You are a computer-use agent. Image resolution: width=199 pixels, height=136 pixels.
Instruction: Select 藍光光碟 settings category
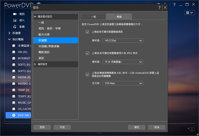[56, 34]
